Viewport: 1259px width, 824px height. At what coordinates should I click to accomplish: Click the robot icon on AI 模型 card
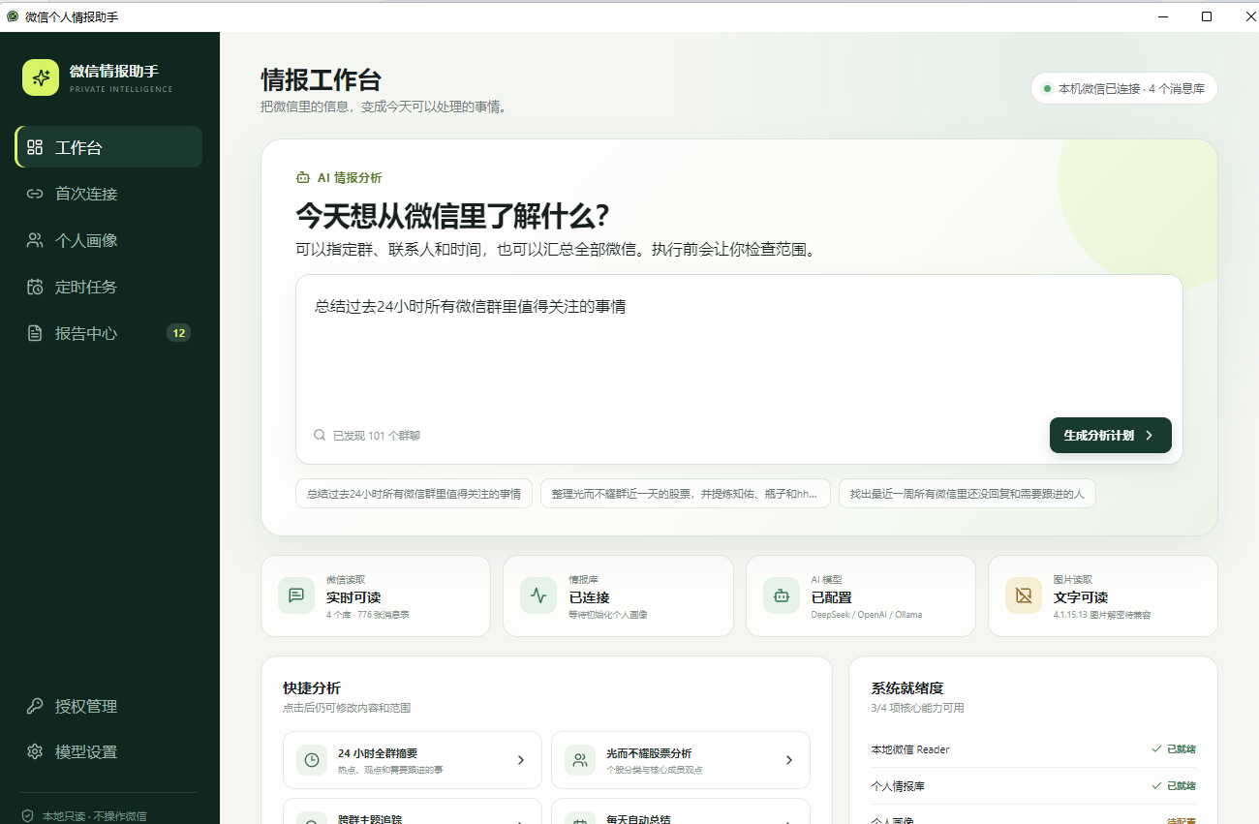(x=782, y=595)
